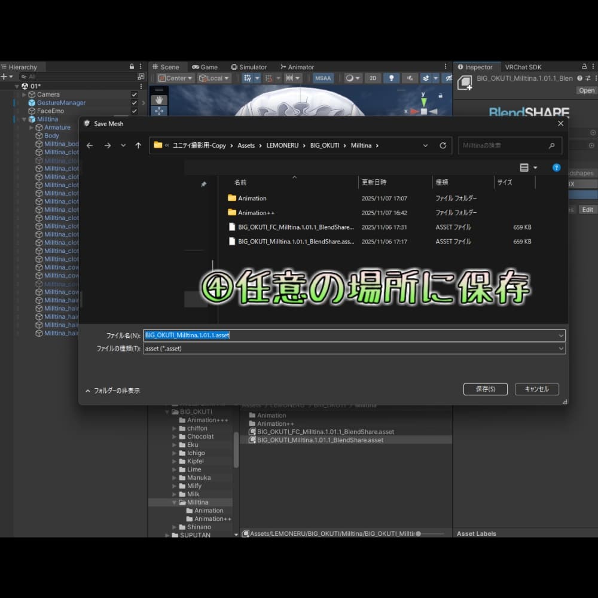Open the VRChat SDK tab
This screenshot has width=598, height=598.
click(x=523, y=67)
